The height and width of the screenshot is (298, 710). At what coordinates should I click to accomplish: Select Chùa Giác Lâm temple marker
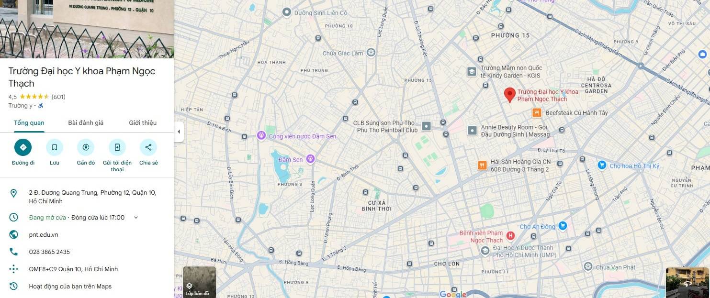pos(371,53)
